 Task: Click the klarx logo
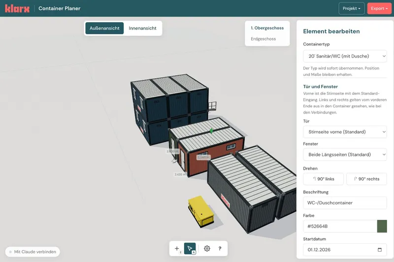pos(17,8)
